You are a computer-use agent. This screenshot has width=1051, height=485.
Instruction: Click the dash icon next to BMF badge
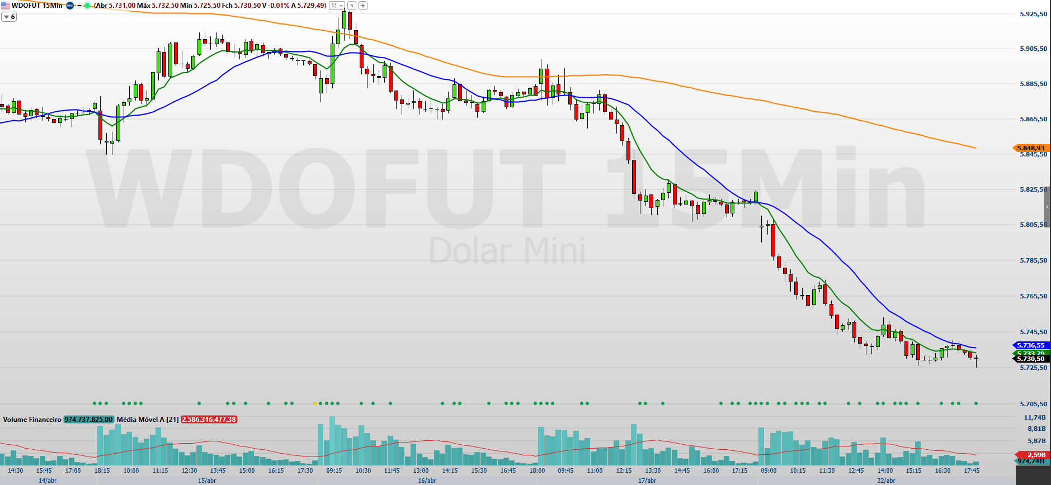pos(79,6)
